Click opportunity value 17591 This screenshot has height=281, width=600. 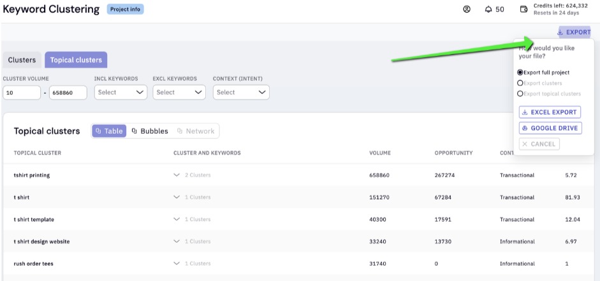click(x=443, y=219)
